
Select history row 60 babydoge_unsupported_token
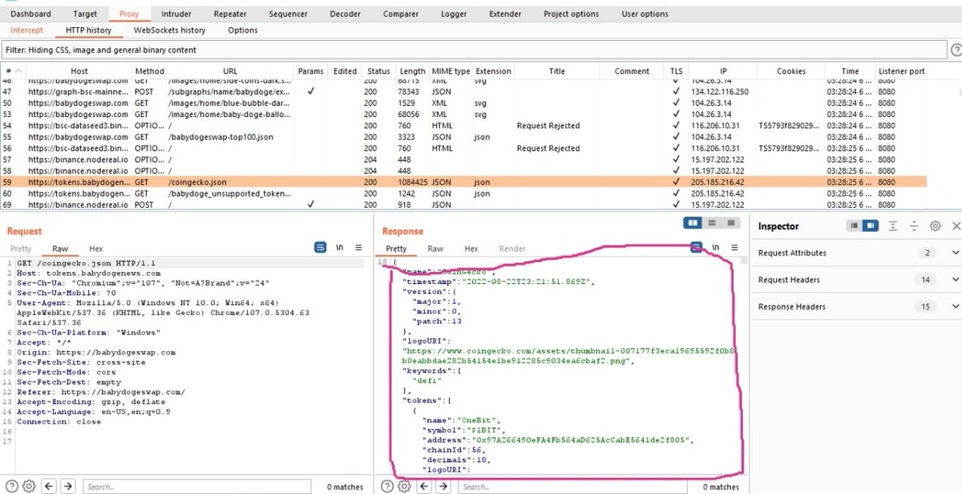(x=465, y=193)
